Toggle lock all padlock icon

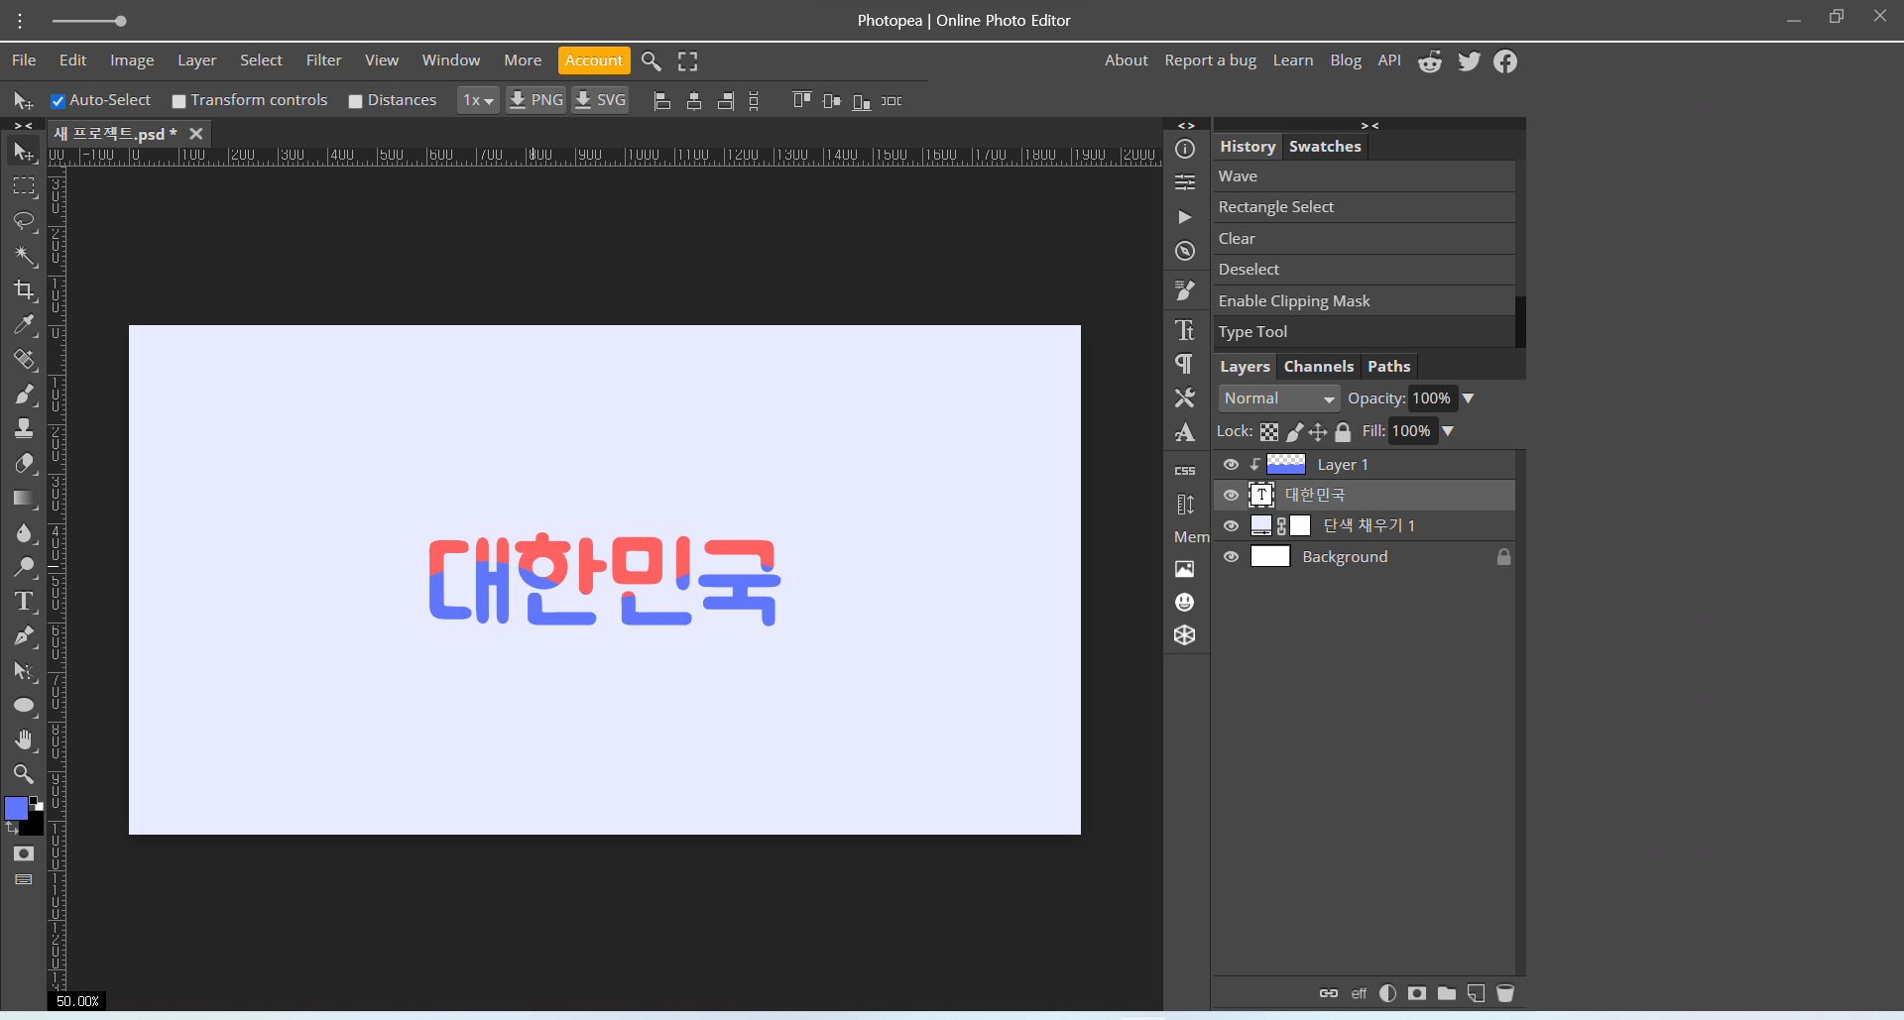pyautogui.click(x=1343, y=432)
